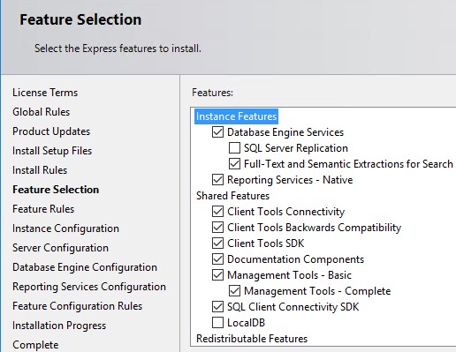This screenshot has width=456, height=352.
Task: Click the 'Features:' list caption
Action: click(212, 93)
